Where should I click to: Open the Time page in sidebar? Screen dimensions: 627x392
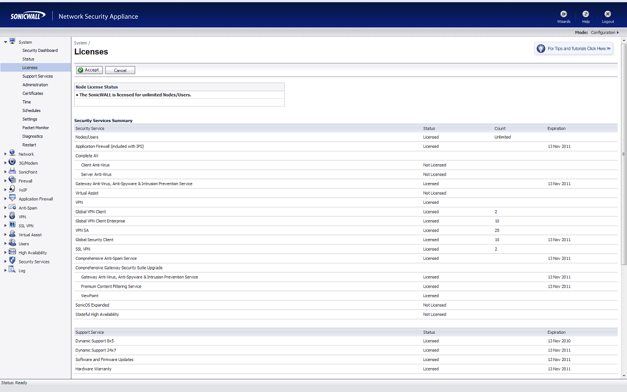(x=27, y=102)
